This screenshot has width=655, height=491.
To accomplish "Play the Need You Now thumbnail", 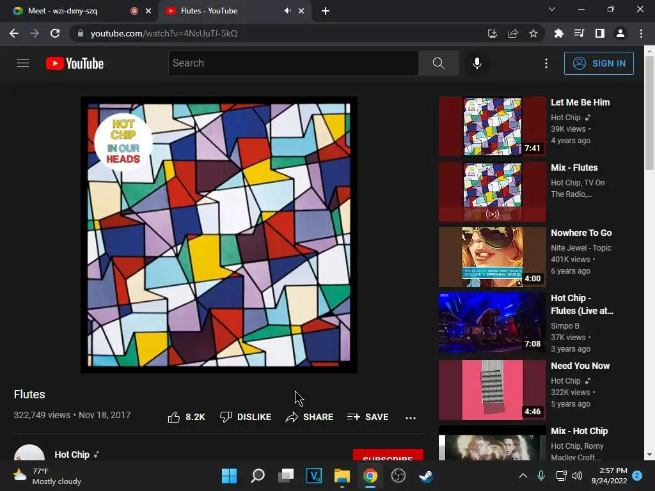I will pyautogui.click(x=492, y=390).
